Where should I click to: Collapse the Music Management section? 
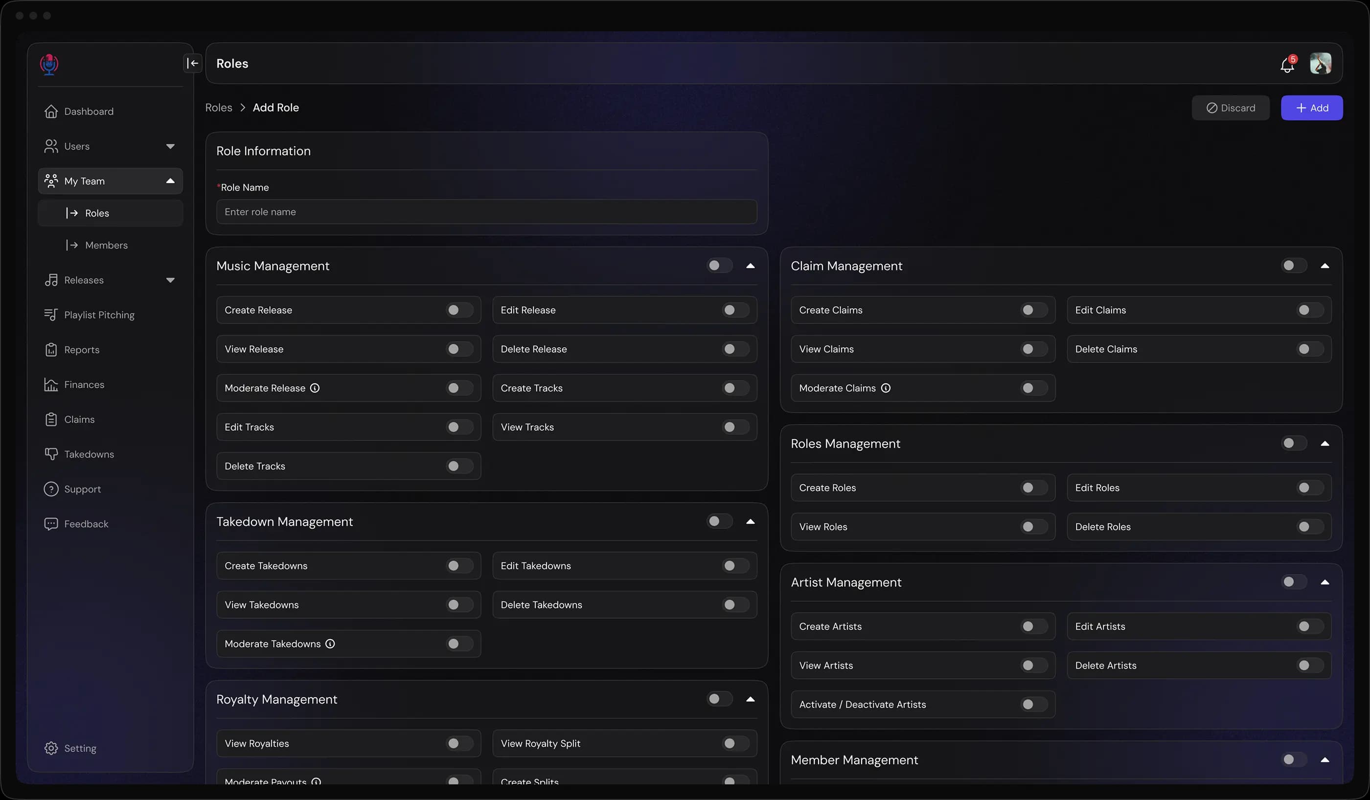click(x=750, y=266)
